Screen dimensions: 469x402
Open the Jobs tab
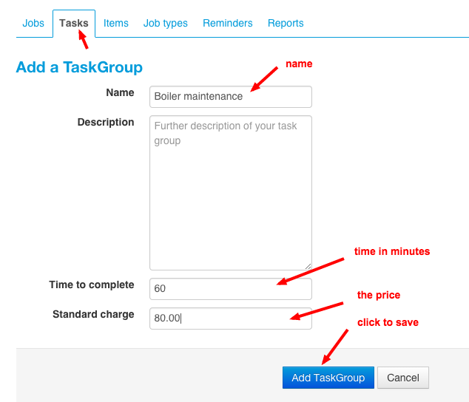(33, 23)
